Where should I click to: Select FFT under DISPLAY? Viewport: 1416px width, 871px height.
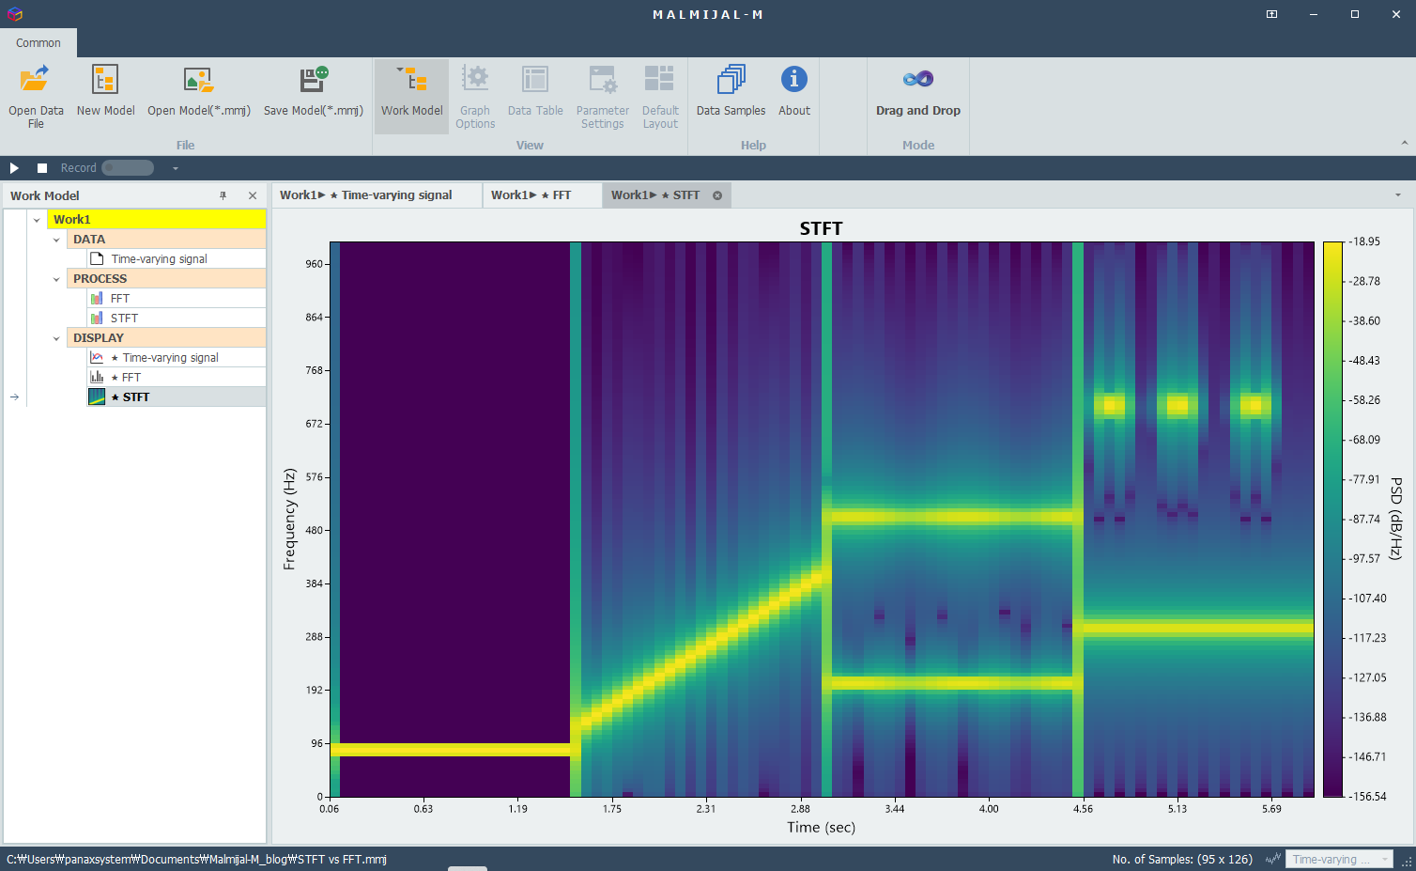coord(177,378)
